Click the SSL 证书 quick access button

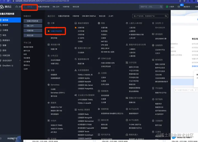click(33, 26)
